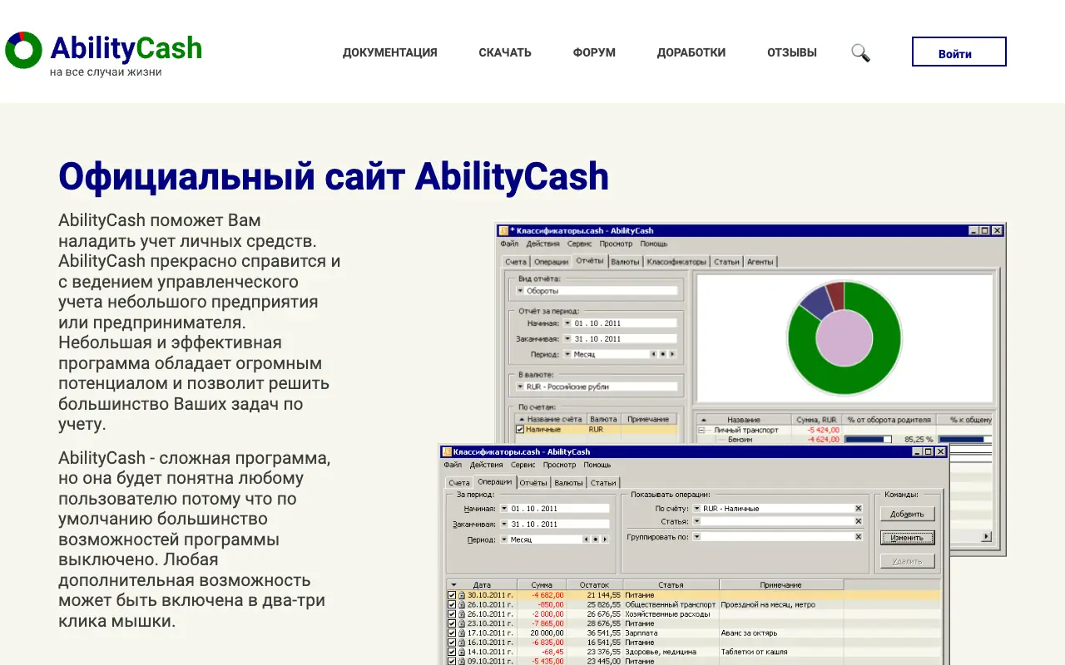Click the ОТЗЫВЫ reviews link
Screen dimensions: 1065x665
coord(792,52)
